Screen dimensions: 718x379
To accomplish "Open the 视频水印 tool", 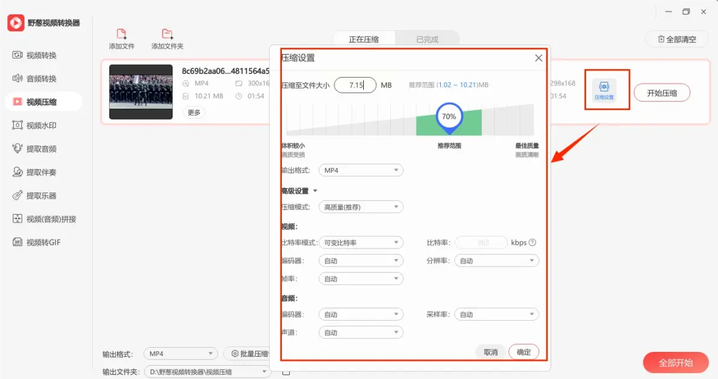I will pyautogui.click(x=35, y=125).
